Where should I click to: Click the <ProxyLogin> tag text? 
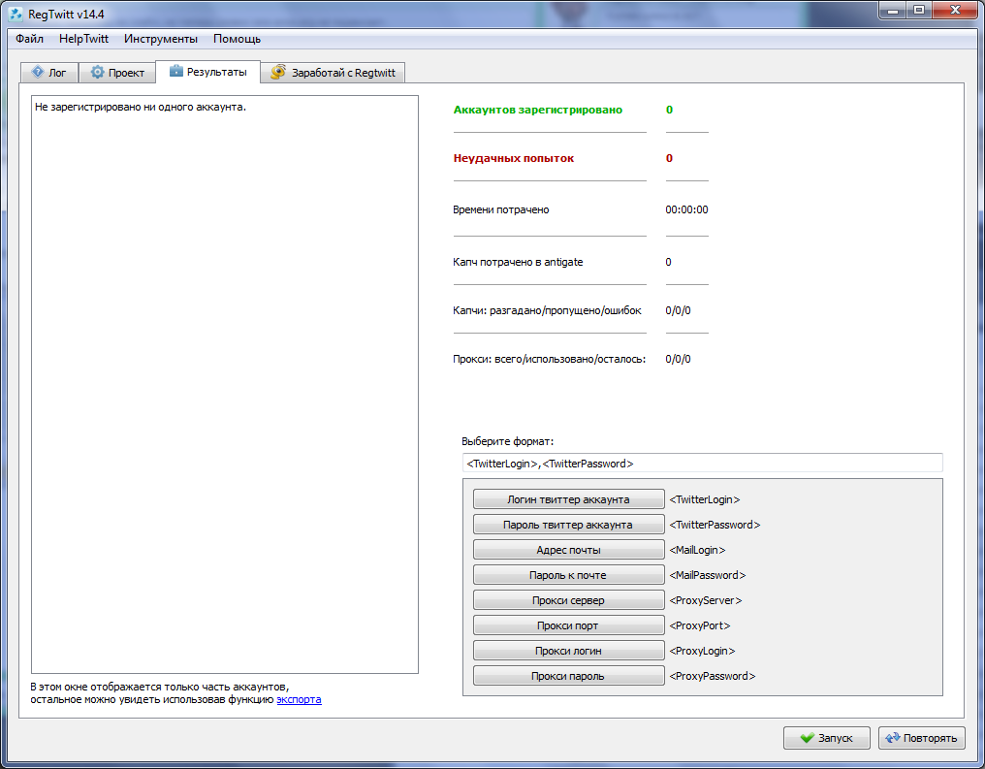point(702,651)
